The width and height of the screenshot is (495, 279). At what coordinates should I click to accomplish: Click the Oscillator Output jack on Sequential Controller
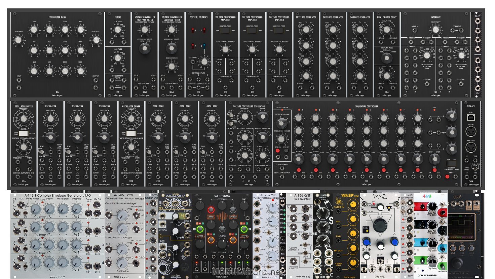[x=282, y=176]
